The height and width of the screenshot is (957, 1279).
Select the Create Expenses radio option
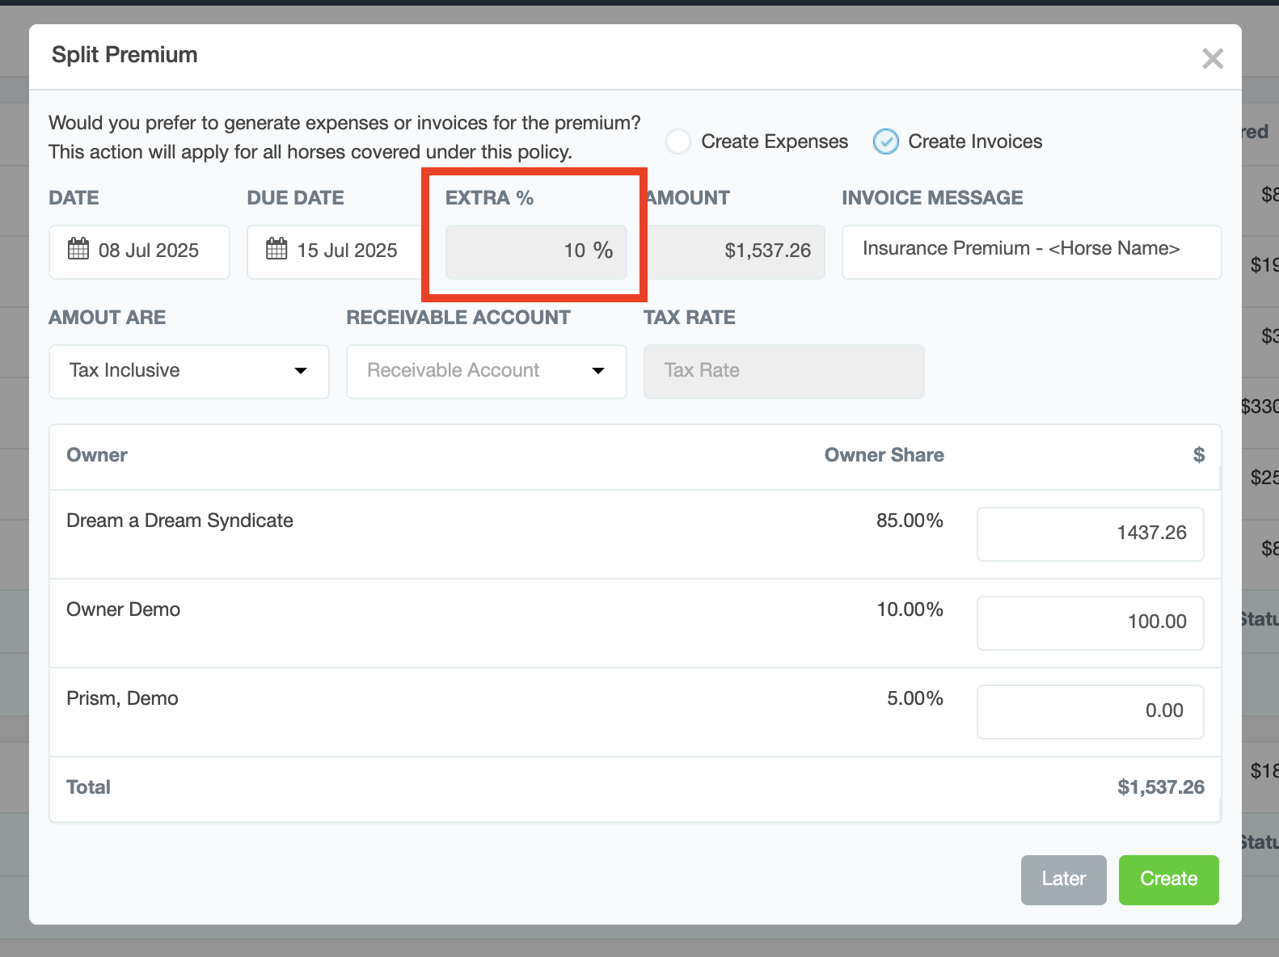[x=678, y=141]
